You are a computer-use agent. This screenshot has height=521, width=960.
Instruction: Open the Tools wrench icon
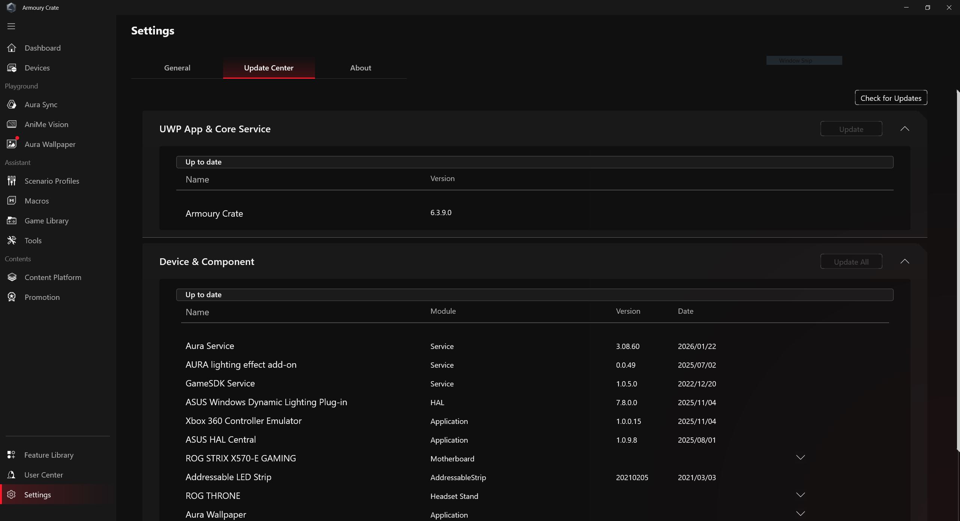[12, 240]
